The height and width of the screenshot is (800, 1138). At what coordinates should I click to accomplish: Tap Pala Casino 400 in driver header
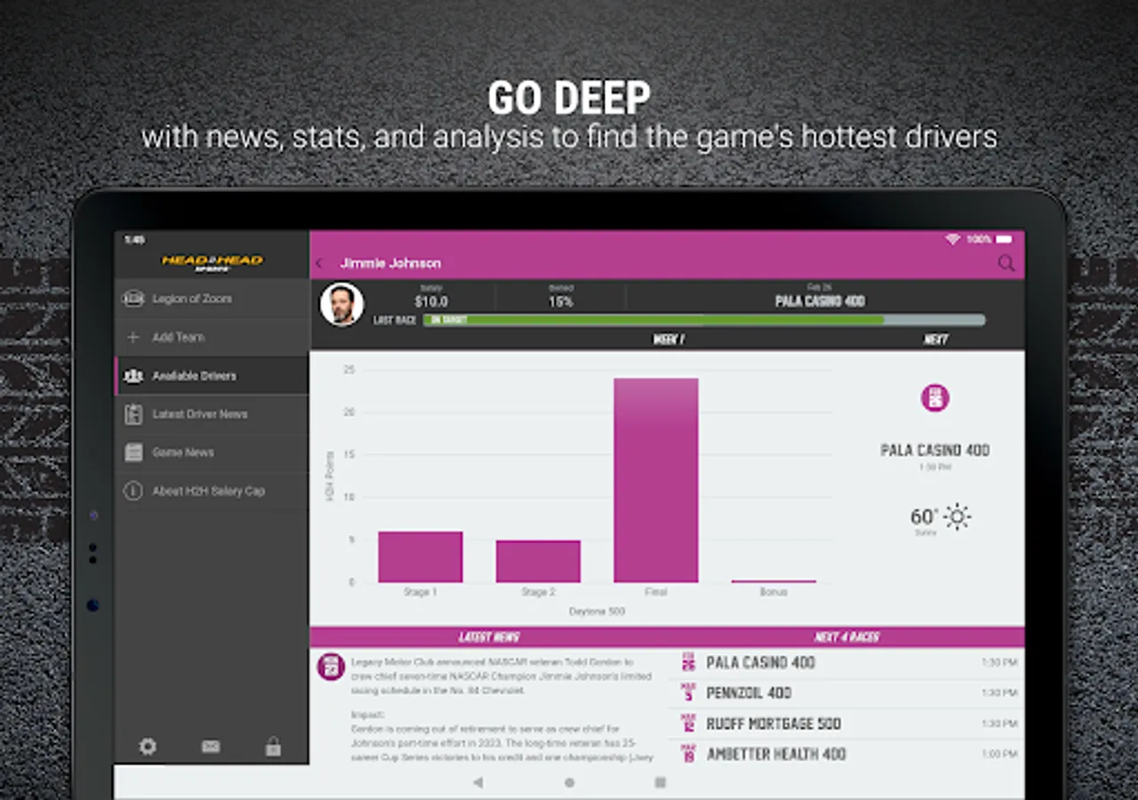[x=820, y=301]
